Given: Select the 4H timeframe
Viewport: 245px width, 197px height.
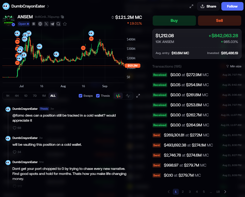Looking at the screenshot, I should [17, 96].
